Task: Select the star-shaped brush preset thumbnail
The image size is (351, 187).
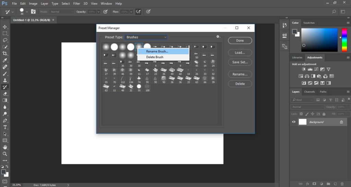Action: [x=139, y=78]
